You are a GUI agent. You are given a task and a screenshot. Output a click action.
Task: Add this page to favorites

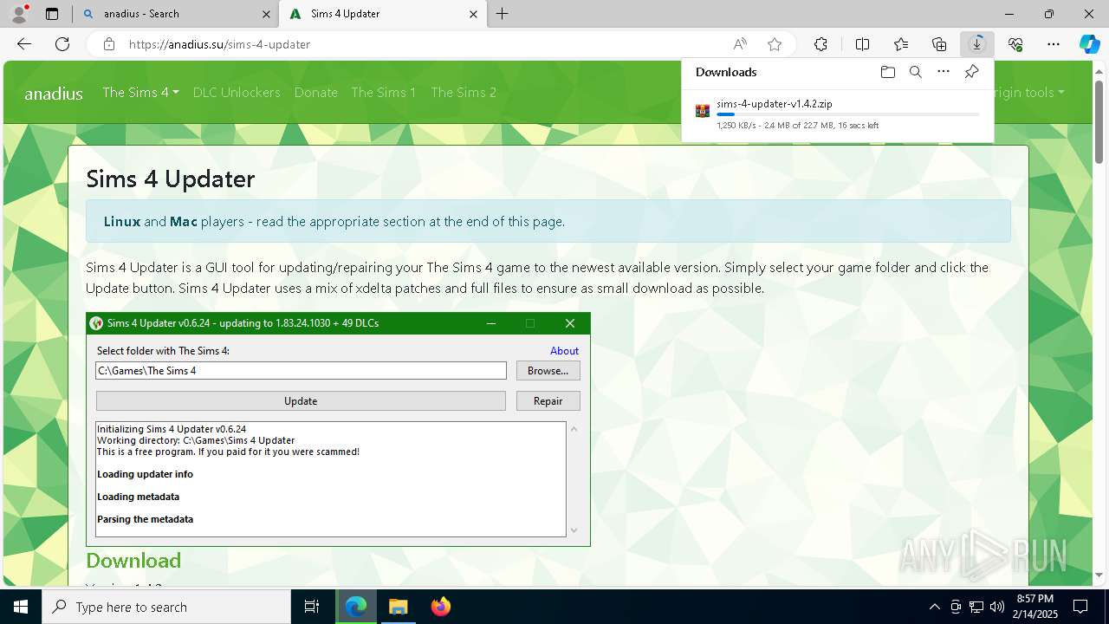(x=775, y=44)
